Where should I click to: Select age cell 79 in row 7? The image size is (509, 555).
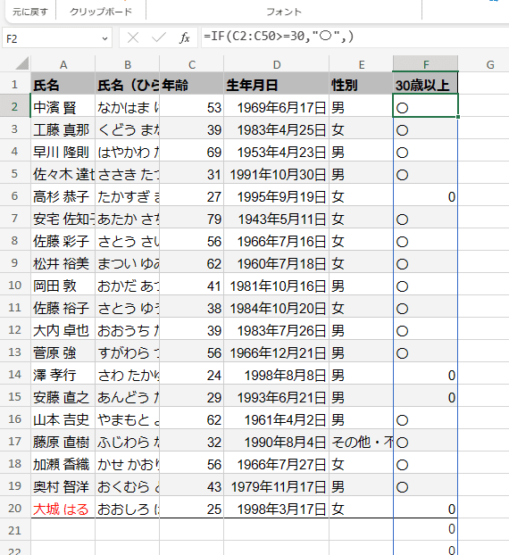pyautogui.click(x=192, y=218)
